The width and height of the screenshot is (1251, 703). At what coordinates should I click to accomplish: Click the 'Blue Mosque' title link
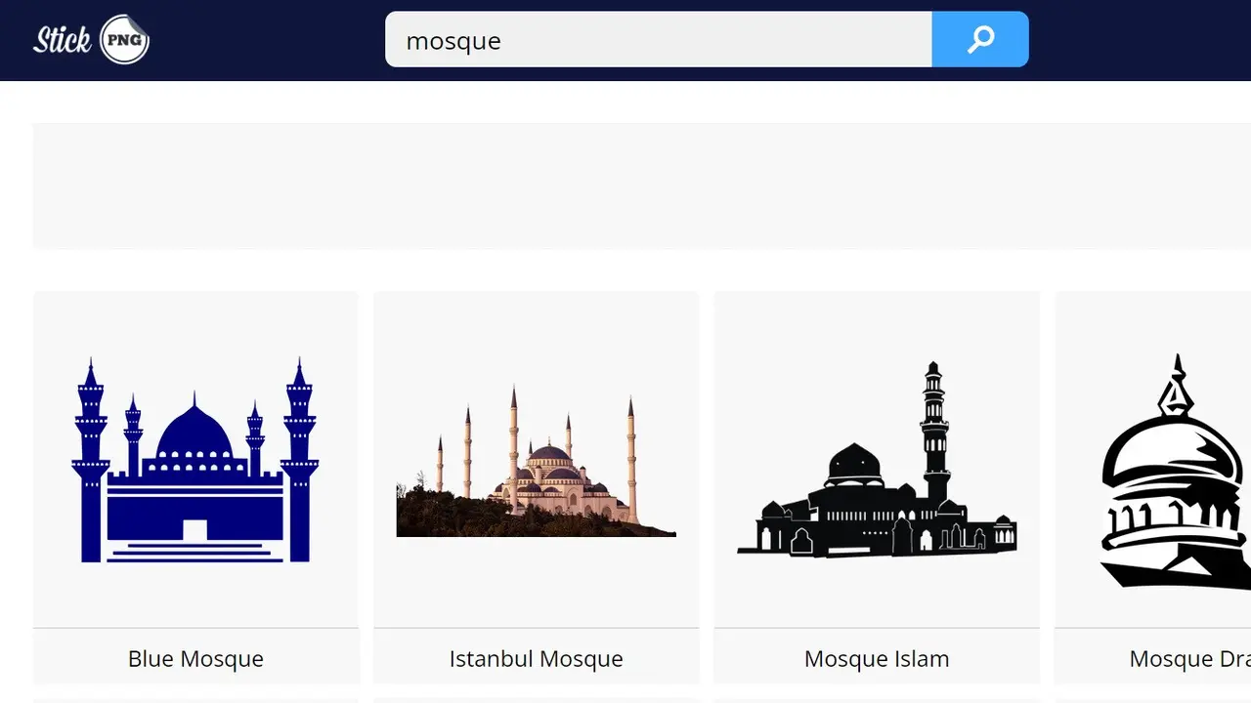tap(195, 659)
